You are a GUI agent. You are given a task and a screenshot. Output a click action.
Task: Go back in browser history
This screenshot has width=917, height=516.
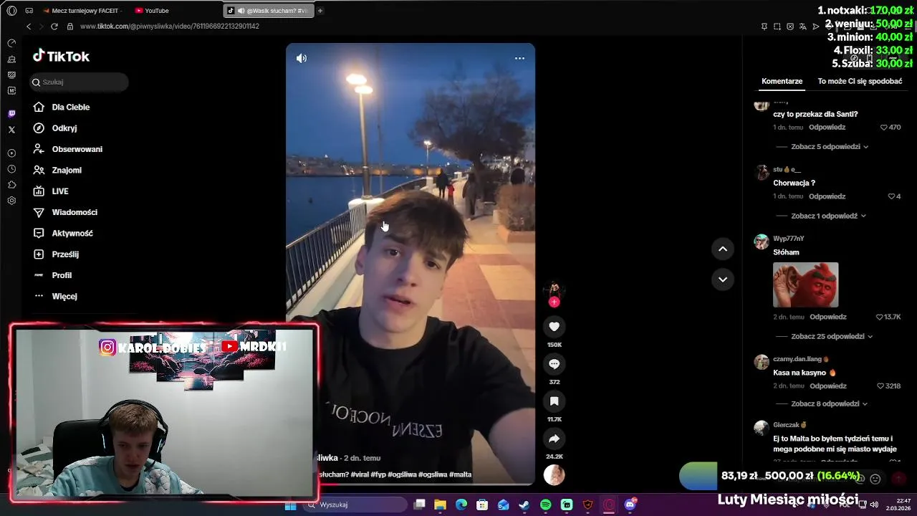point(29,27)
